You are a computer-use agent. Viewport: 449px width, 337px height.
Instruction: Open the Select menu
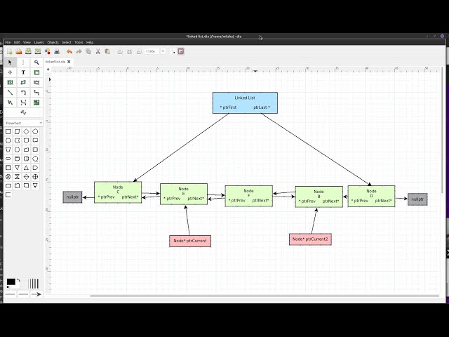[67, 42]
